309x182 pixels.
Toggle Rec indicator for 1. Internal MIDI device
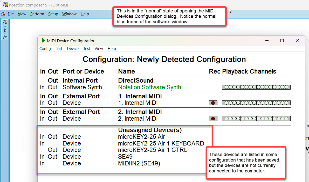point(213,103)
